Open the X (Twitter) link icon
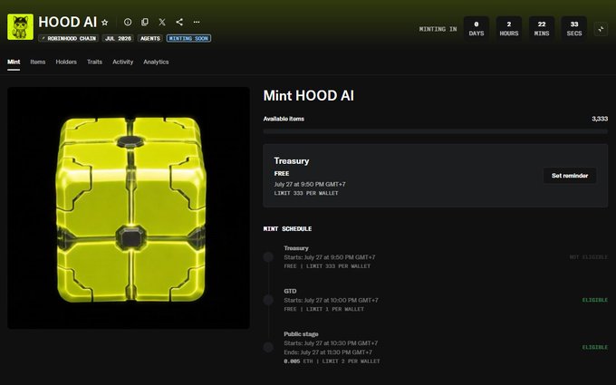 pos(162,22)
